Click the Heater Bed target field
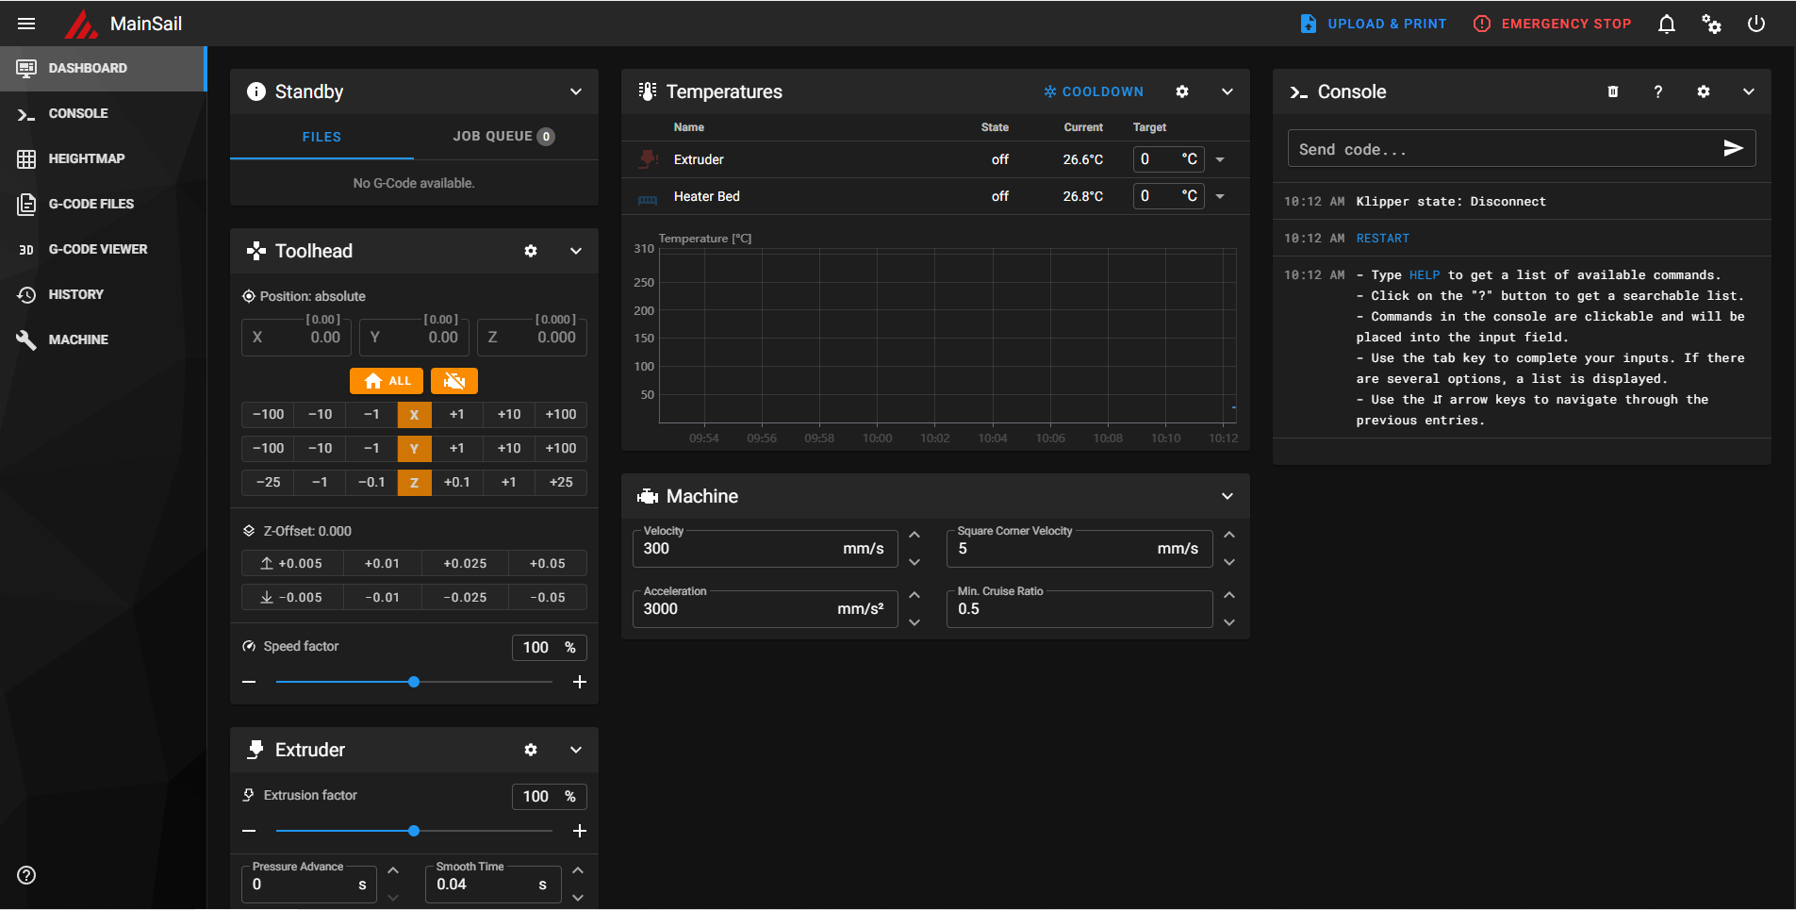This screenshot has width=1796, height=910. (1169, 196)
